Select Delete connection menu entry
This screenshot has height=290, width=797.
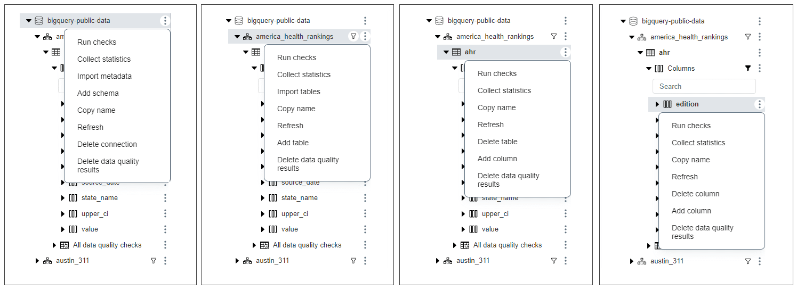(107, 144)
